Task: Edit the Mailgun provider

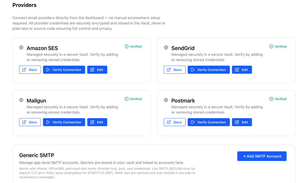Action: pos(97,122)
